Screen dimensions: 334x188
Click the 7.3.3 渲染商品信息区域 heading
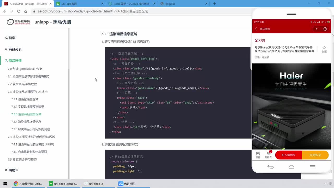[x=119, y=34]
